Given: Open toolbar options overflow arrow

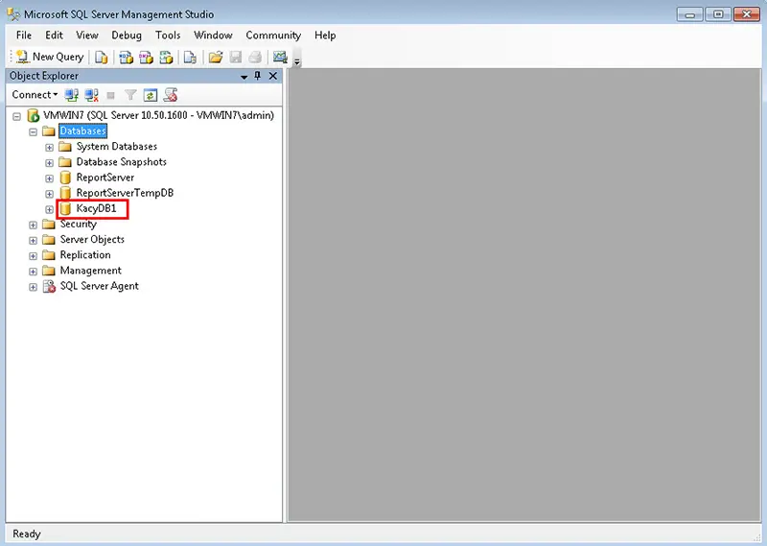Looking at the screenshot, I should [297, 61].
